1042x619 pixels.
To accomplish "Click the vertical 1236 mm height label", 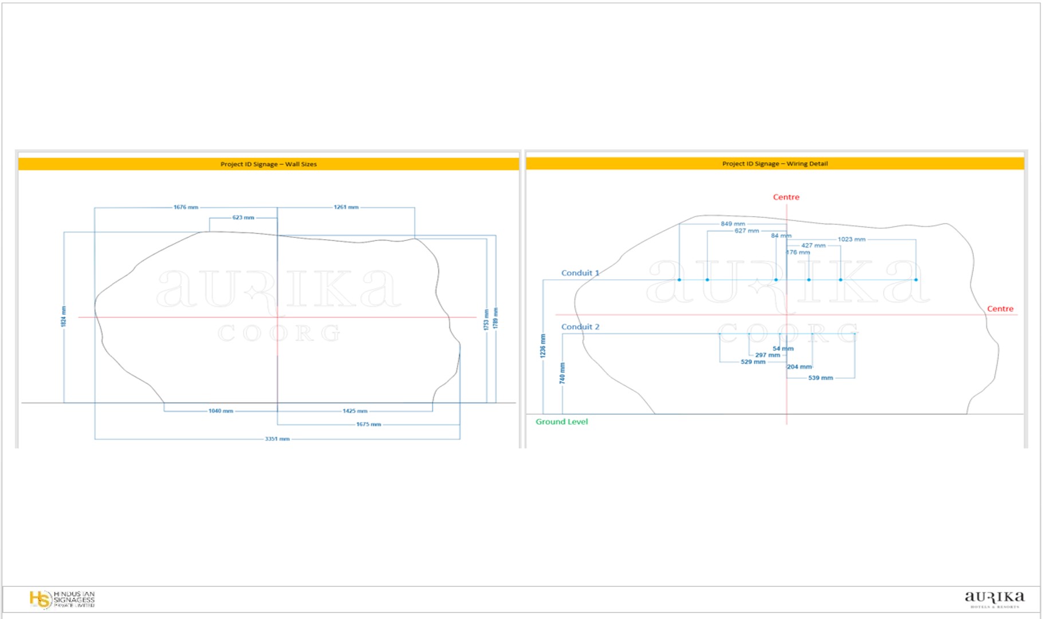I will 542,346.
